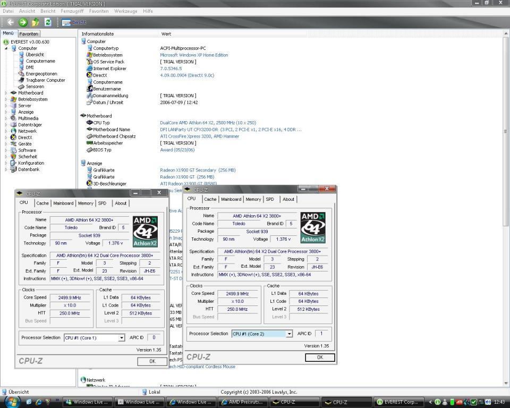Click the Windows Start orb
The image size is (510, 408).
click(12, 402)
